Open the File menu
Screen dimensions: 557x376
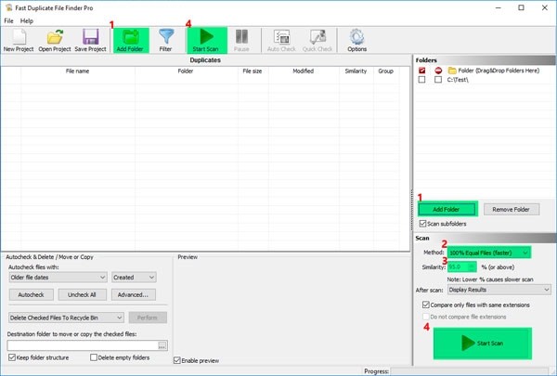8,20
